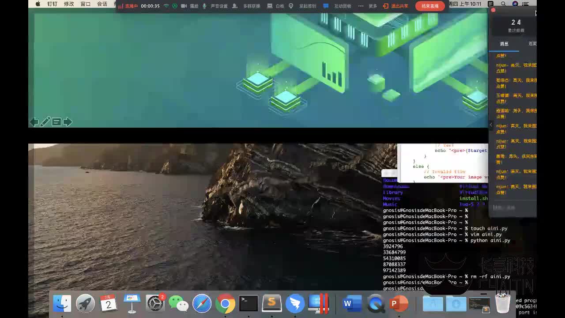
Task: Click output number 3924796 in Terminal
Action: (x=393, y=246)
